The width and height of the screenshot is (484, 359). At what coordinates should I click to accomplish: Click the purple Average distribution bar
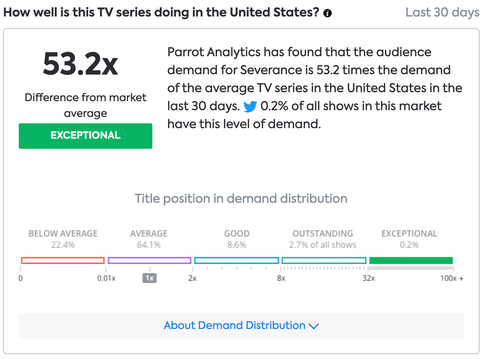(x=149, y=260)
